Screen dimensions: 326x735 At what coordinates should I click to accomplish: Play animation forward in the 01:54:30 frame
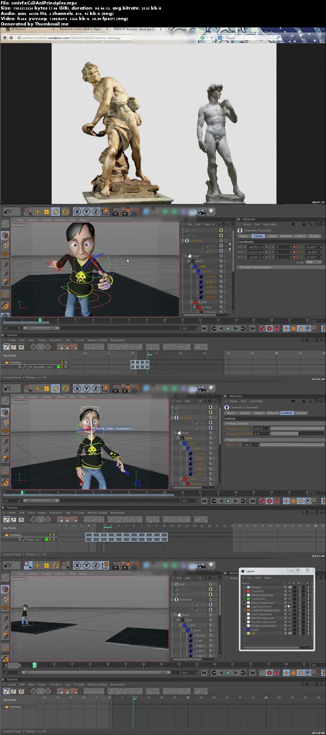point(228,328)
